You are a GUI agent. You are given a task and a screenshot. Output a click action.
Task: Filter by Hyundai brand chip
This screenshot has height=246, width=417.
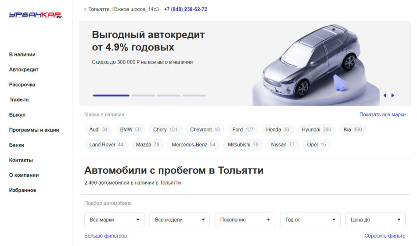pyautogui.click(x=316, y=130)
